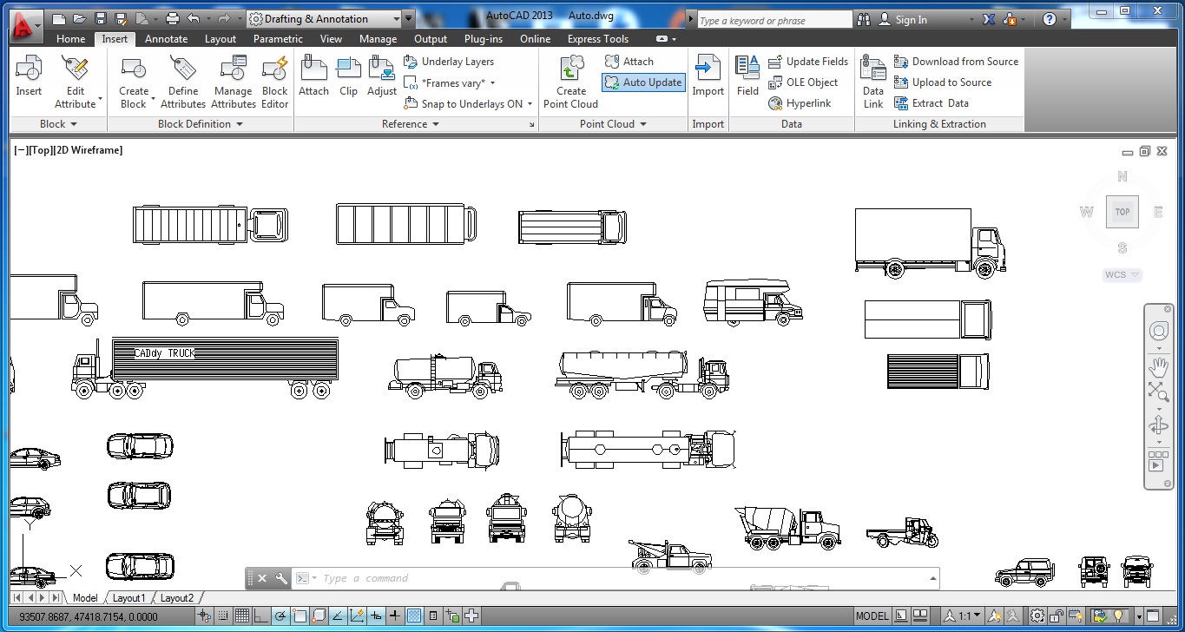The height and width of the screenshot is (632, 1185).
Task: Click Upload to Source
Action: tap(943, 82)
